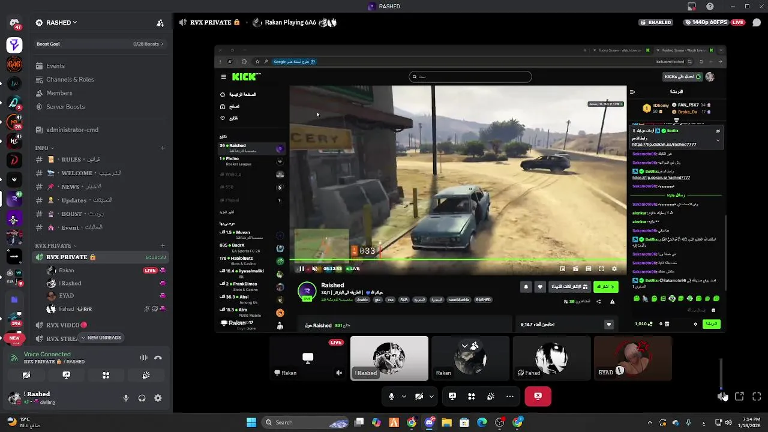This screenshot has width=768, height=432.
Task: Invite people to server icon
Action: [160, 23]
